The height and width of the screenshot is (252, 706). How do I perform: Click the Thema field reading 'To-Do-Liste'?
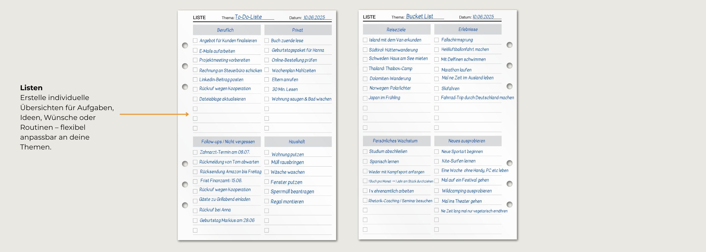[248, 17]
